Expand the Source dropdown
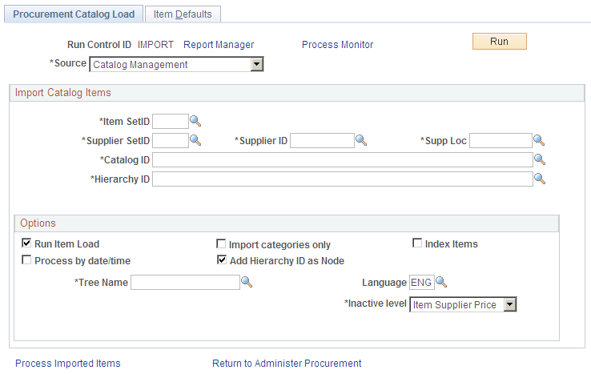The height and width of the screenshot is (374, 591). pyautogui.click(x=256, y=64)
